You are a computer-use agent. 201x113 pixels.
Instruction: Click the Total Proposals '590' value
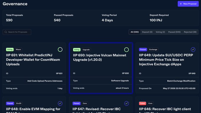[9, 20]
